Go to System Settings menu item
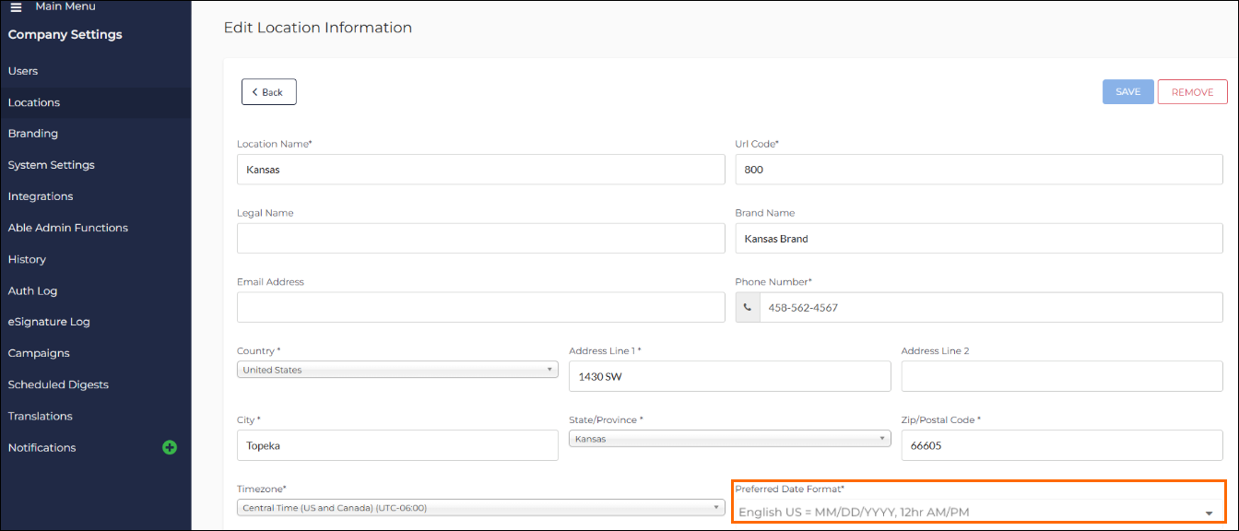 point(52,165)
